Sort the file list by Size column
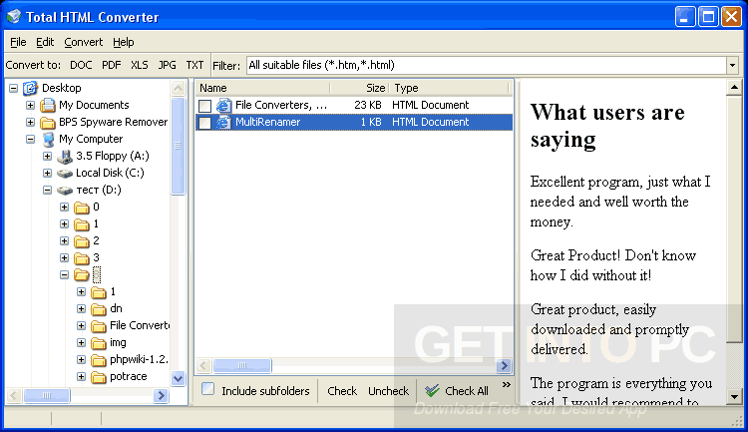 (x=360, y=89)
